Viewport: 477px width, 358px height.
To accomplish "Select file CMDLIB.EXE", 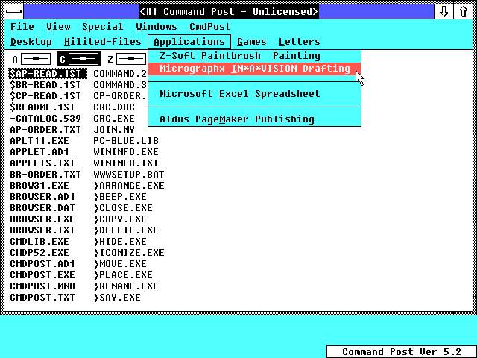I will point(40,242).
